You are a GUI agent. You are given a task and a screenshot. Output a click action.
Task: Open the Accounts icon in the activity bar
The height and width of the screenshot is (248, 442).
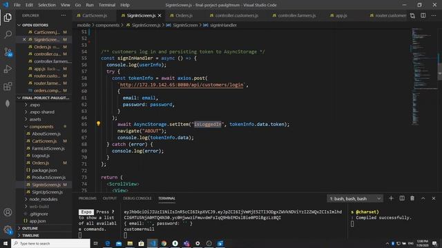pos(8,212)
